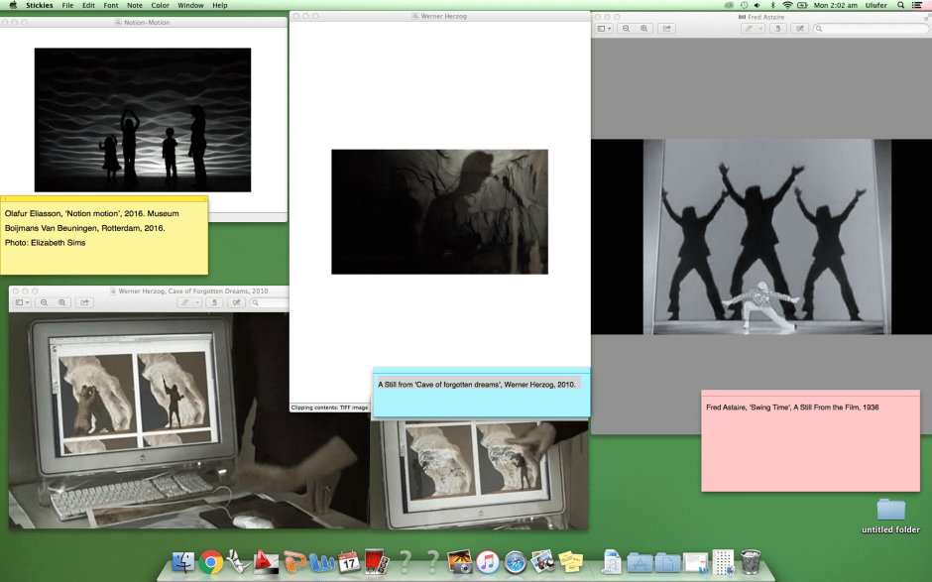Show the markup toolbar in Fred Astaire window

799,29
